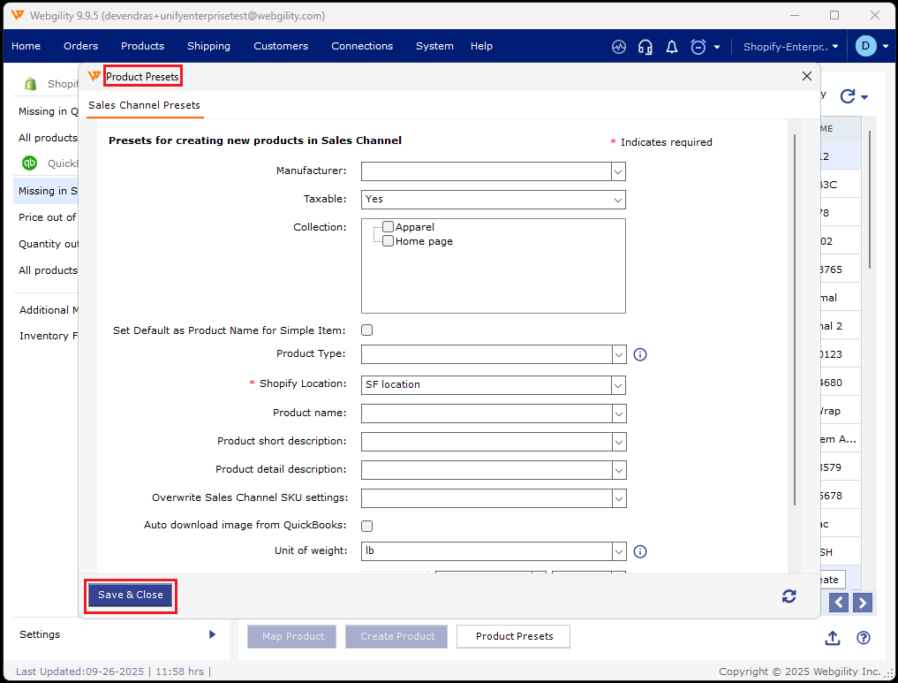
Task: Click info icon beside Unit of weight
Action: pos(641,551)
